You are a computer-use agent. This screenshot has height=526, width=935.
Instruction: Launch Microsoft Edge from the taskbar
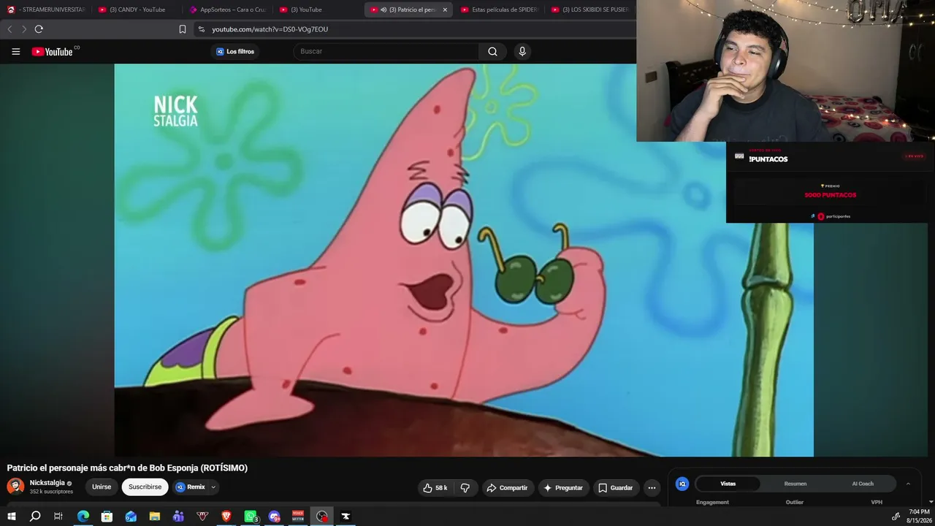point(83,517)
